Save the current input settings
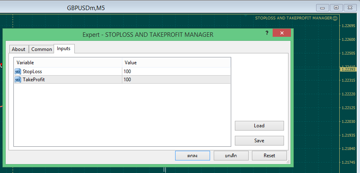This screenshot has height=173, width=360. [x=259, y=141]
